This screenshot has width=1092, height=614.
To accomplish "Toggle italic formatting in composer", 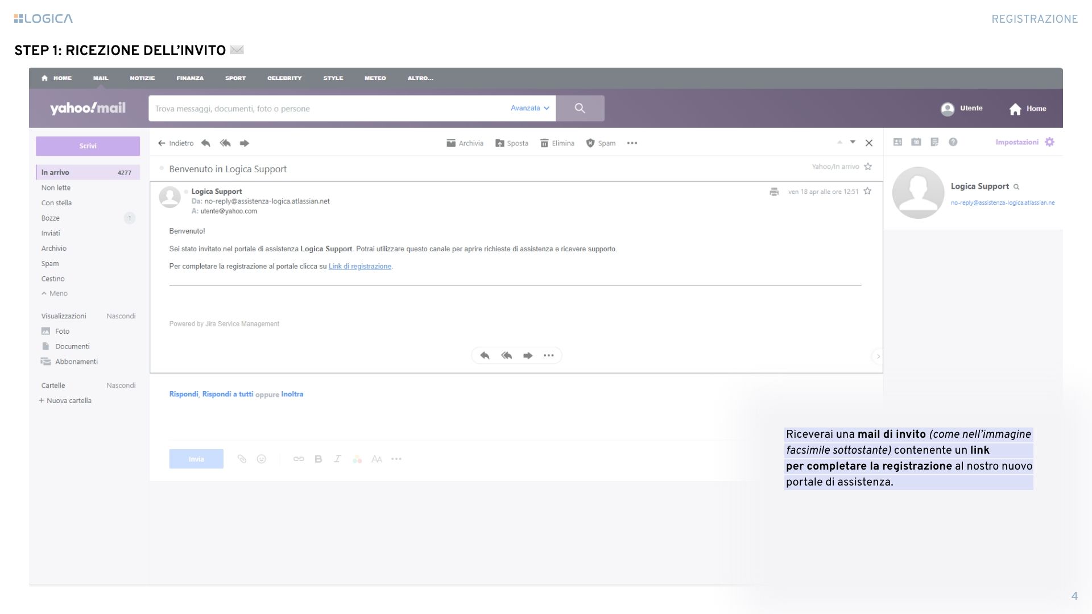I will click(337, 459).
